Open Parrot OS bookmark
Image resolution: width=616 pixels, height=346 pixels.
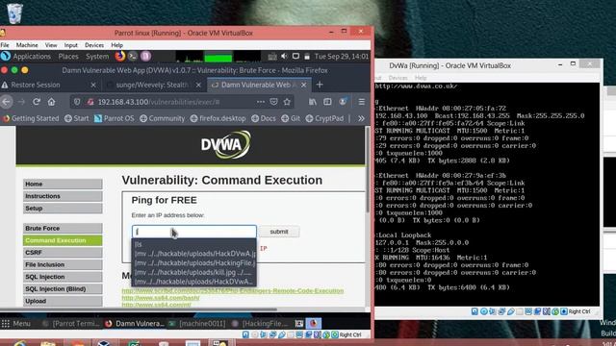pos(115,118)
